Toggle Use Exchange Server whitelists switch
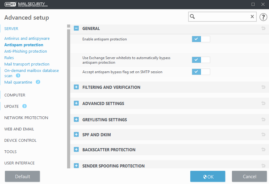 tap(201, 60)
